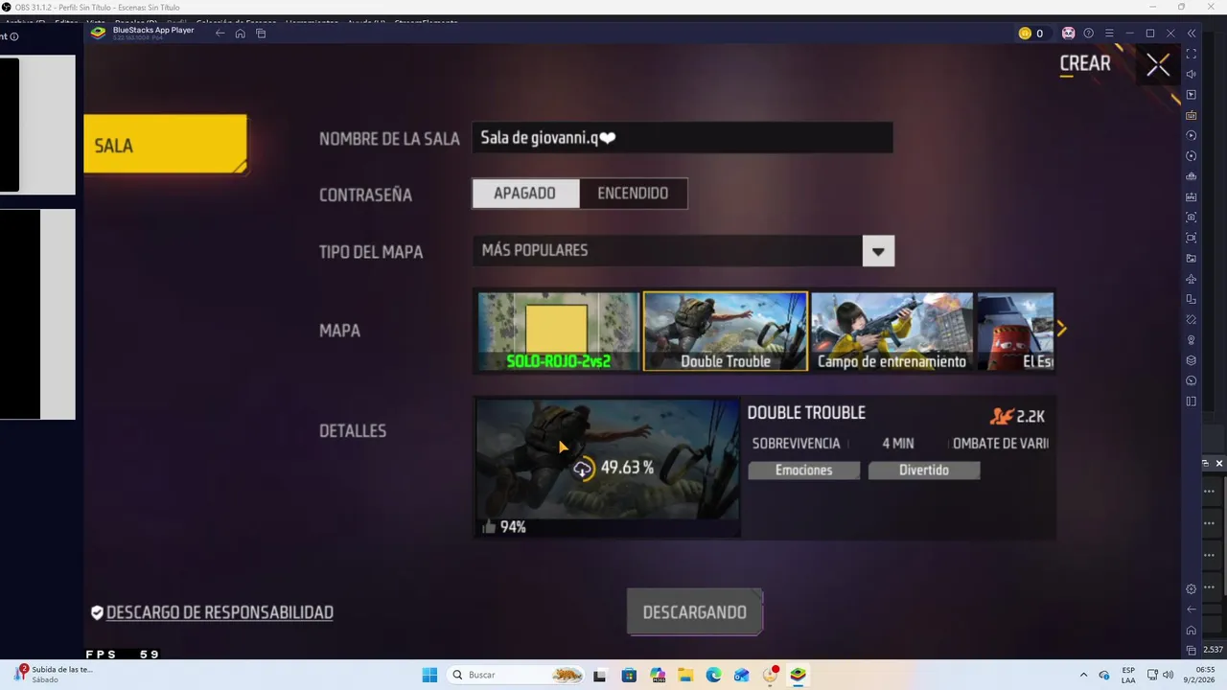Open the BlueStacks install APK icon
This screenshot has width=1227, height=690.
1192,196
